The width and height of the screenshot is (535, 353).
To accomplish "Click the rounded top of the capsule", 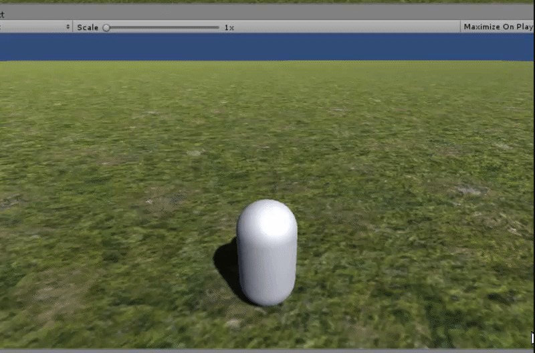I will coord(267,213).
